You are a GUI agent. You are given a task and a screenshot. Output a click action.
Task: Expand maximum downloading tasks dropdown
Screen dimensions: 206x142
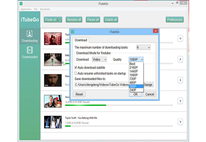point(143,47)
